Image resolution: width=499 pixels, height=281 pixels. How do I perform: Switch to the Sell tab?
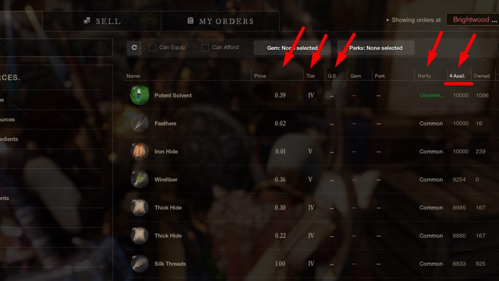tap(102, 21)
